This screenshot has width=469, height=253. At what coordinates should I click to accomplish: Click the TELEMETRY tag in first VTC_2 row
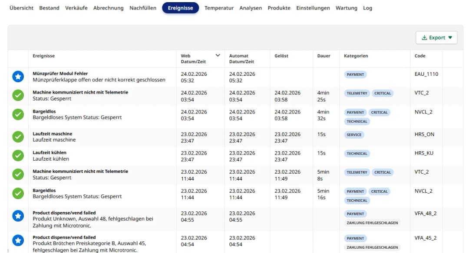(x=357, y=93)
